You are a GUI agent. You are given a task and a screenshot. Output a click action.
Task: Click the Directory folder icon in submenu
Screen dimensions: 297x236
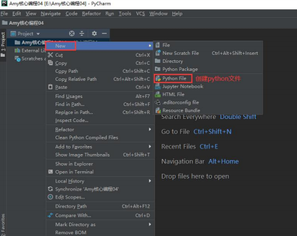[x=157, y=61]
